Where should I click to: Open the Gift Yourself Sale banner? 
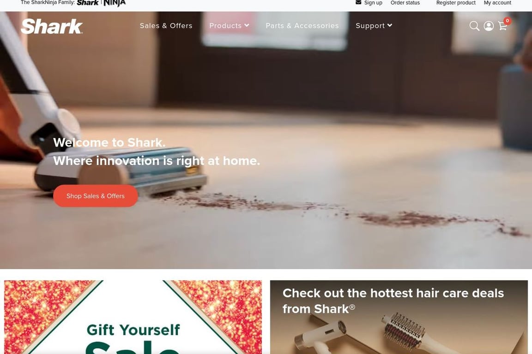pyautogui.click(x=133, y=317)
